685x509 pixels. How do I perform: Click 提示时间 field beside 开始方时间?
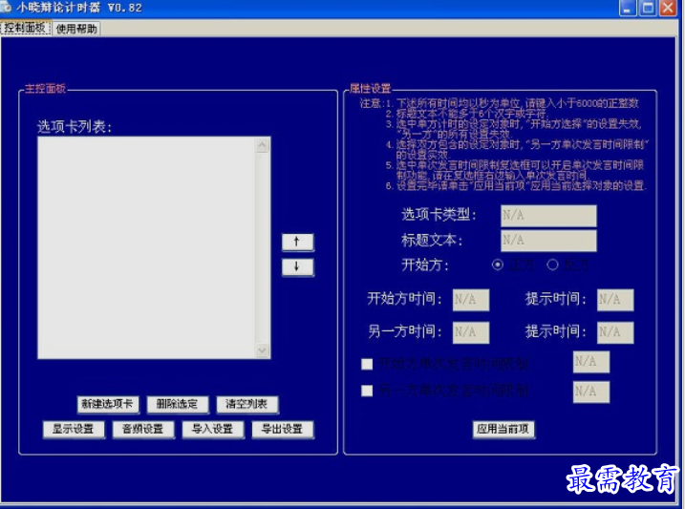pos(615,300)
